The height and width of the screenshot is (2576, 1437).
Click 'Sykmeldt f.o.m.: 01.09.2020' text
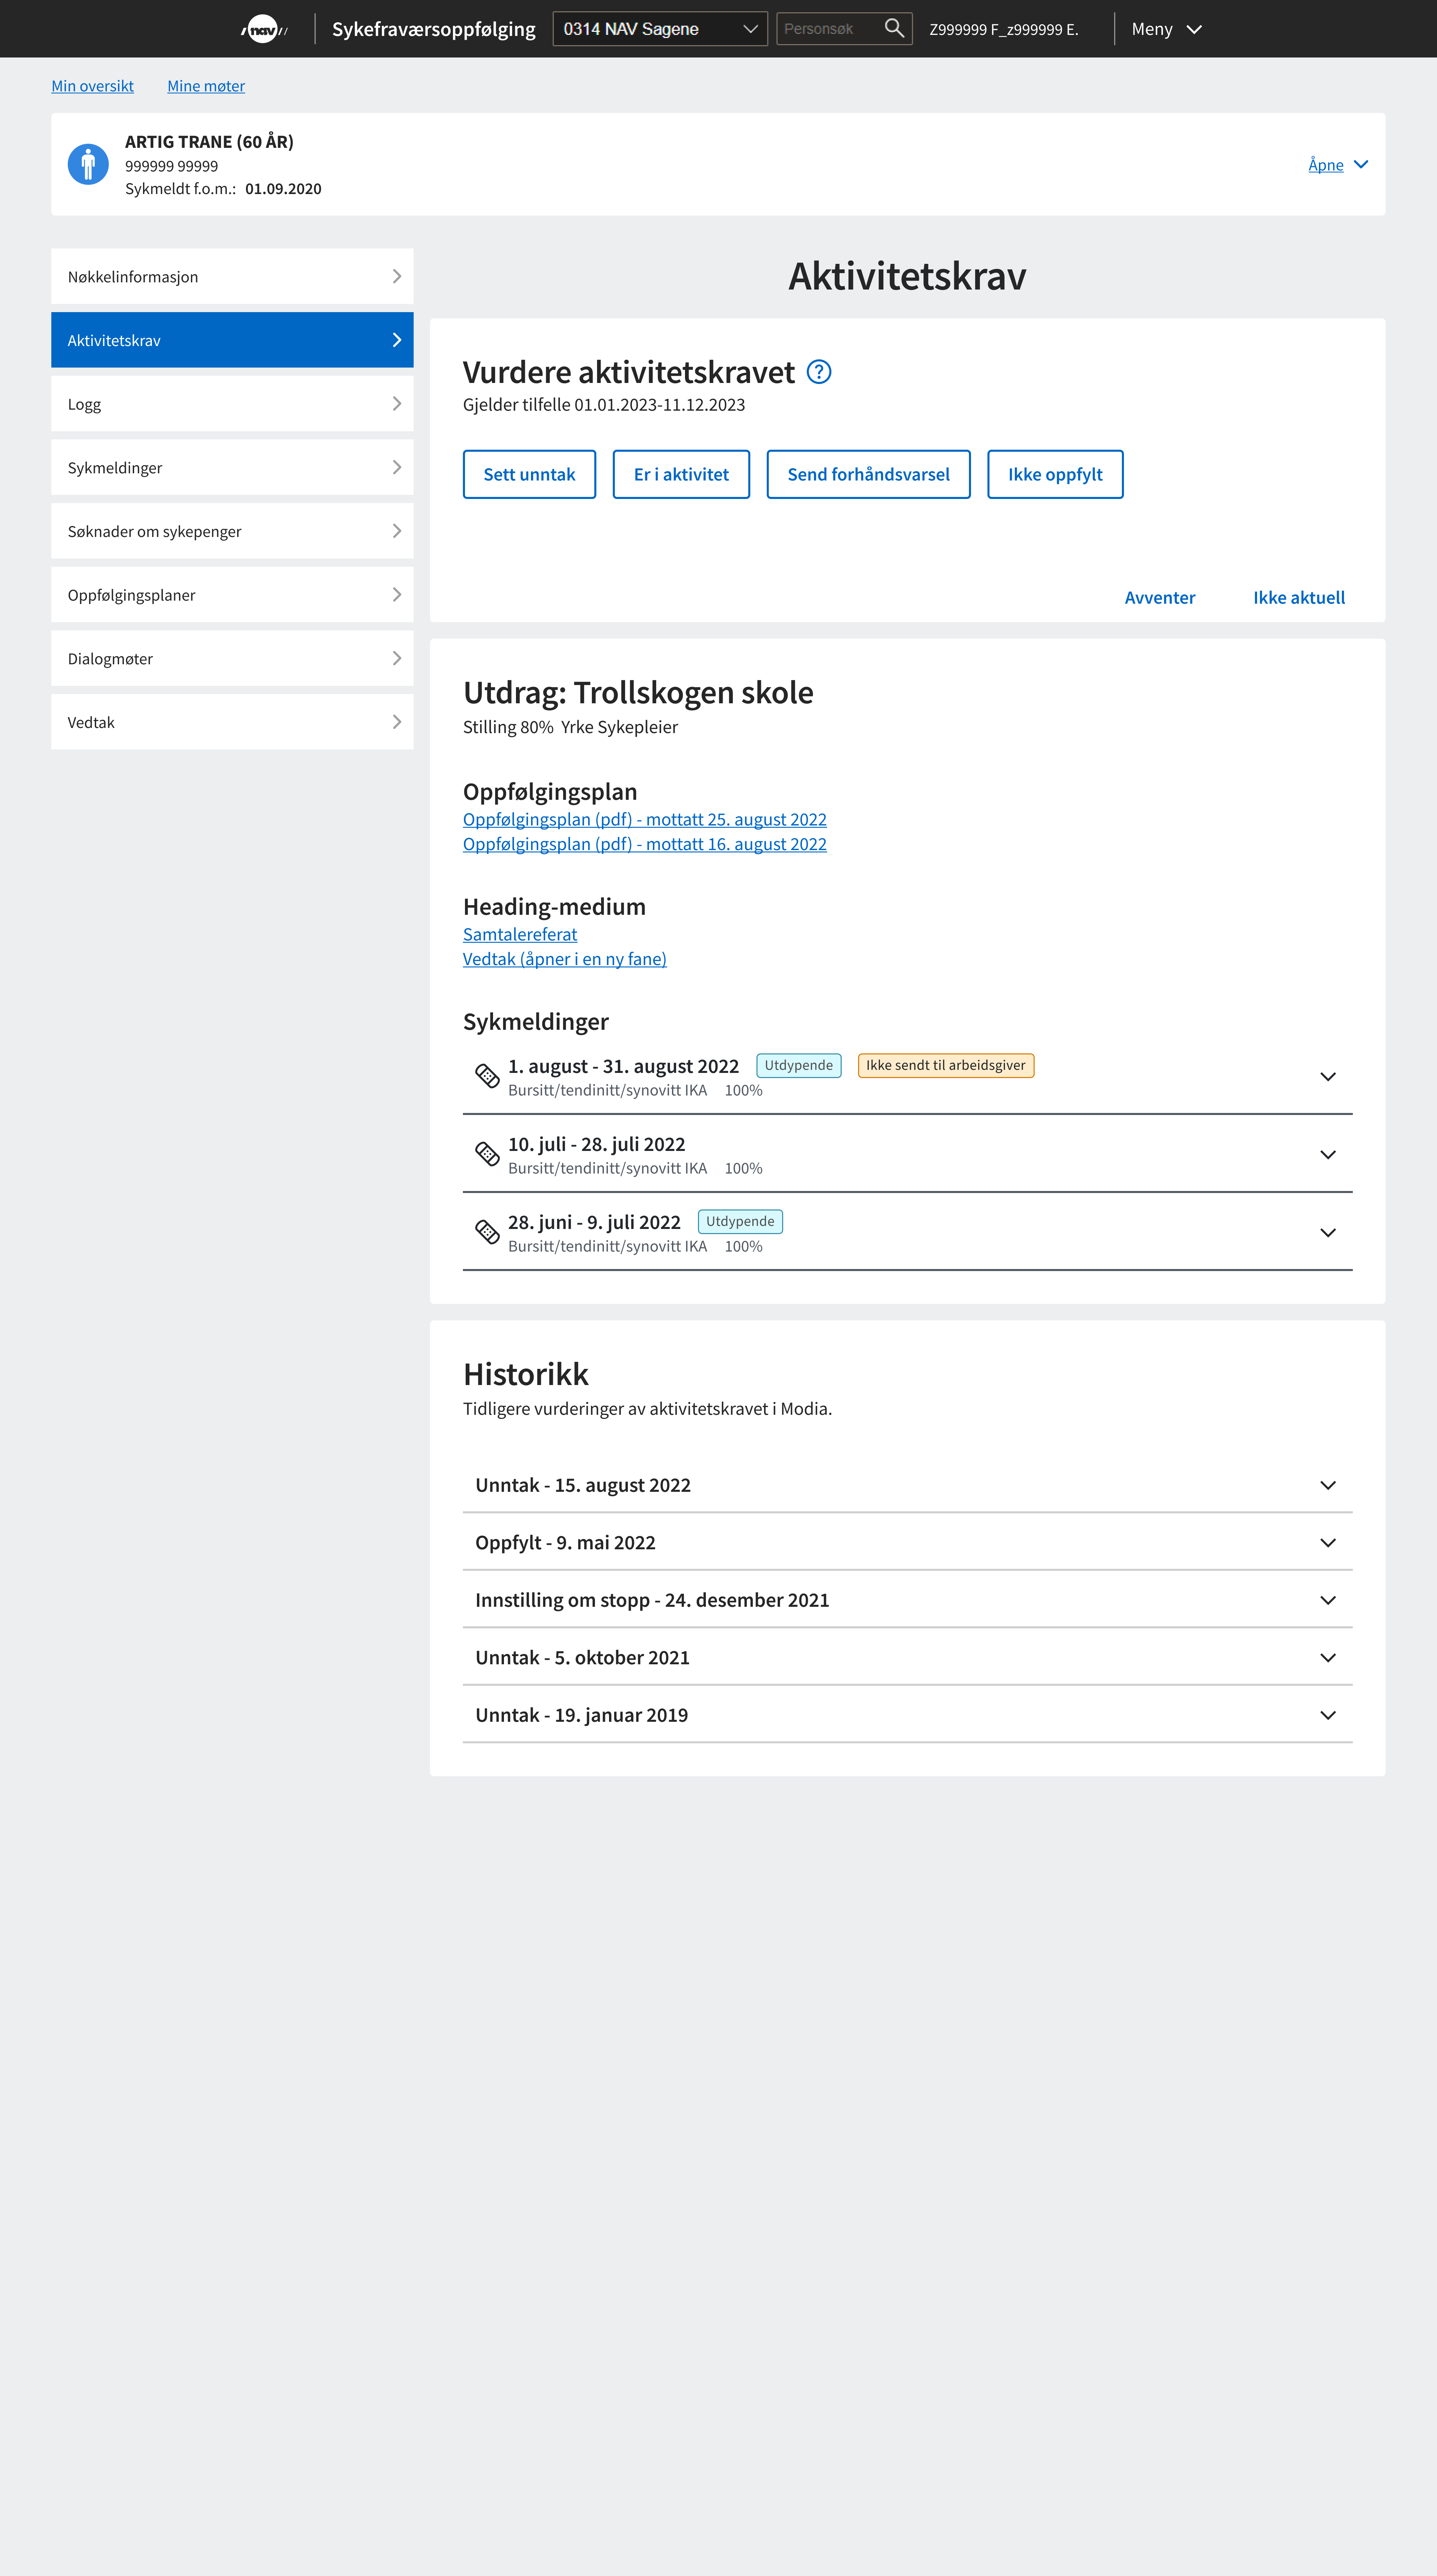(x=223, y=189)
